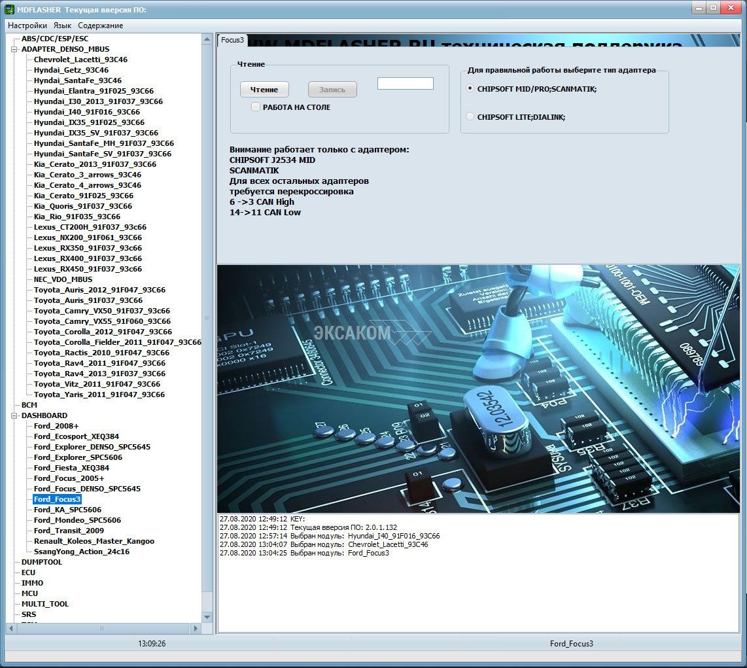Open the Настройки menu
The width and height of the screenshot is (747, 668).
27,26
